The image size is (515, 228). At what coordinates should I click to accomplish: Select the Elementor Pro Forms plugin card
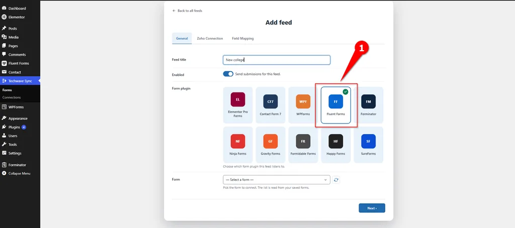(238, 105)
